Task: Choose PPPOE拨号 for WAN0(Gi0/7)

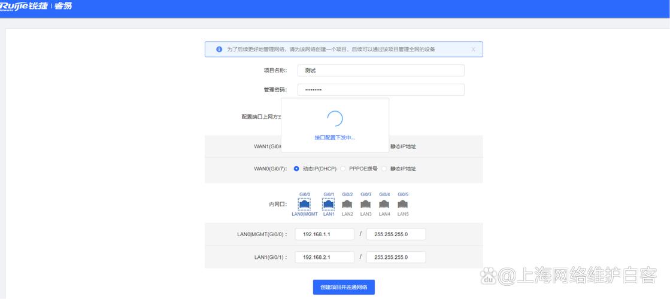Action: point(342,169)
